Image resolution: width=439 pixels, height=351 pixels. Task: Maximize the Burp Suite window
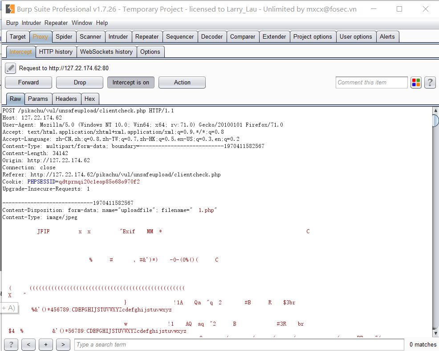[399, 9]
